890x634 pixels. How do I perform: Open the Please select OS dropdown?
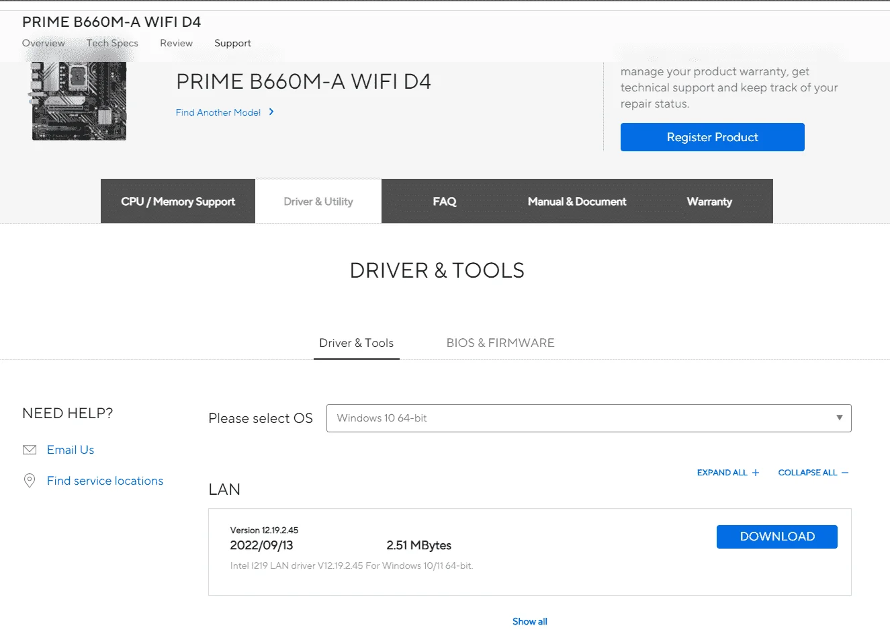588,418
